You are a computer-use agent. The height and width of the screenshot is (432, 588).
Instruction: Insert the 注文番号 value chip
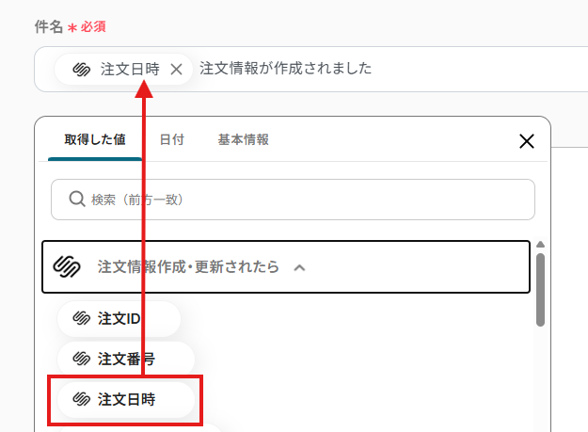126,359
